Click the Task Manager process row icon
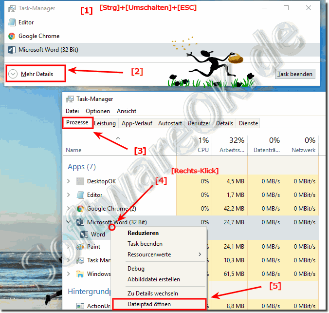 (x=80, y=260)
